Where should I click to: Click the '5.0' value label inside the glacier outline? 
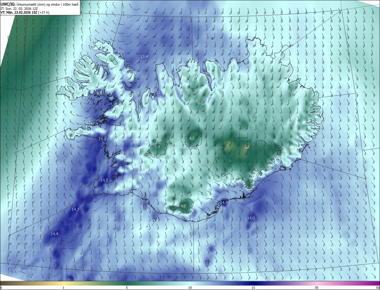point(157,146)
